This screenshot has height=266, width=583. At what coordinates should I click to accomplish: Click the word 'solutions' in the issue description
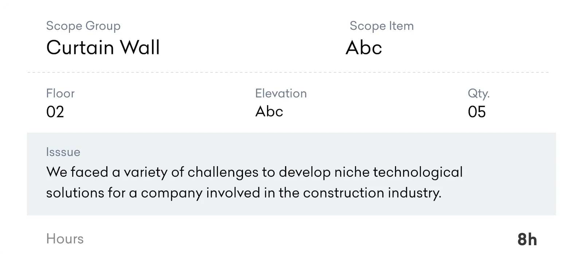(75, 193)
